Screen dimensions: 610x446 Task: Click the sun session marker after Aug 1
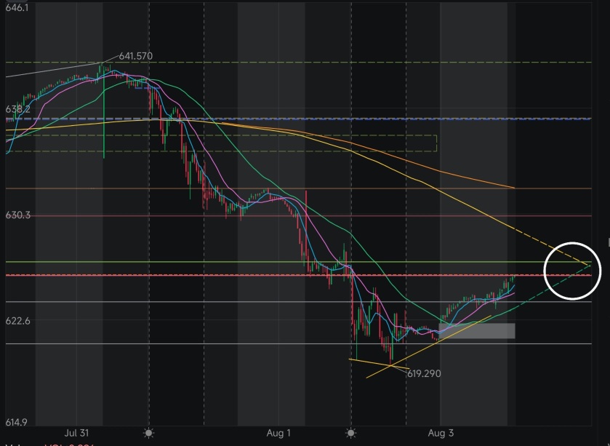(x=351, y=433)
